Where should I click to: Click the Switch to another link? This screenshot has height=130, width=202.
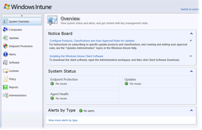pyautogui.click(x=190, y=9)
